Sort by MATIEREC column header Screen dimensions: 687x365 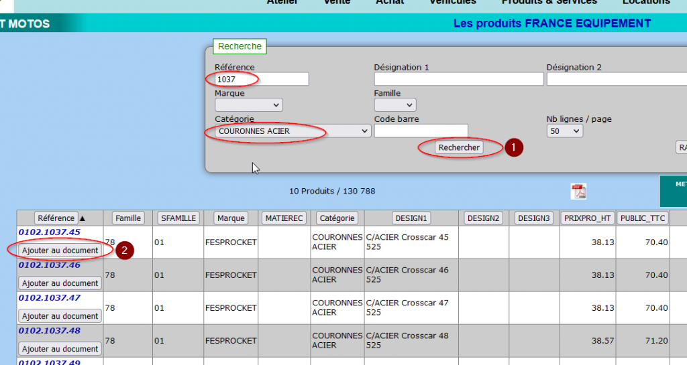(284, 218)
